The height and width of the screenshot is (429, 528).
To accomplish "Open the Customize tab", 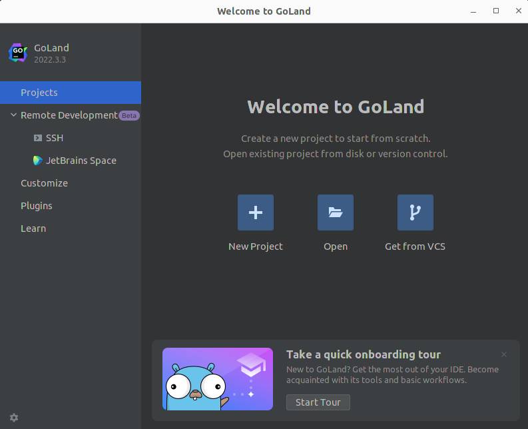I will click(71, 183).
